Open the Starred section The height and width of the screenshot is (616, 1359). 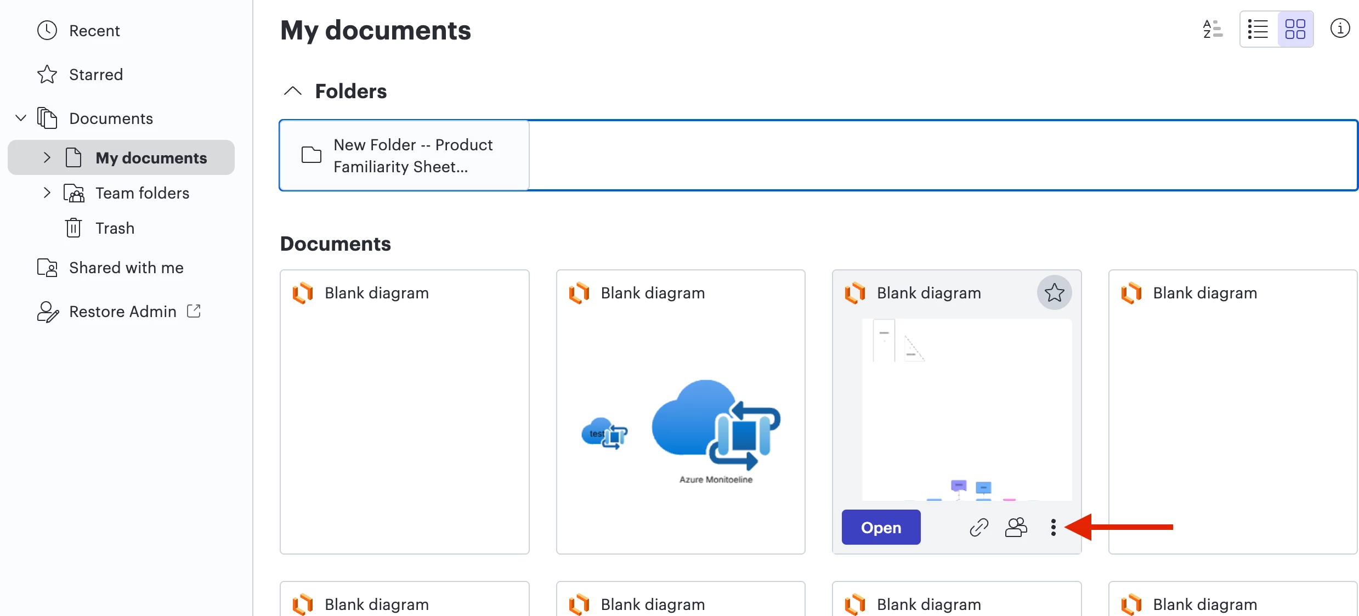tap(95, 75)
